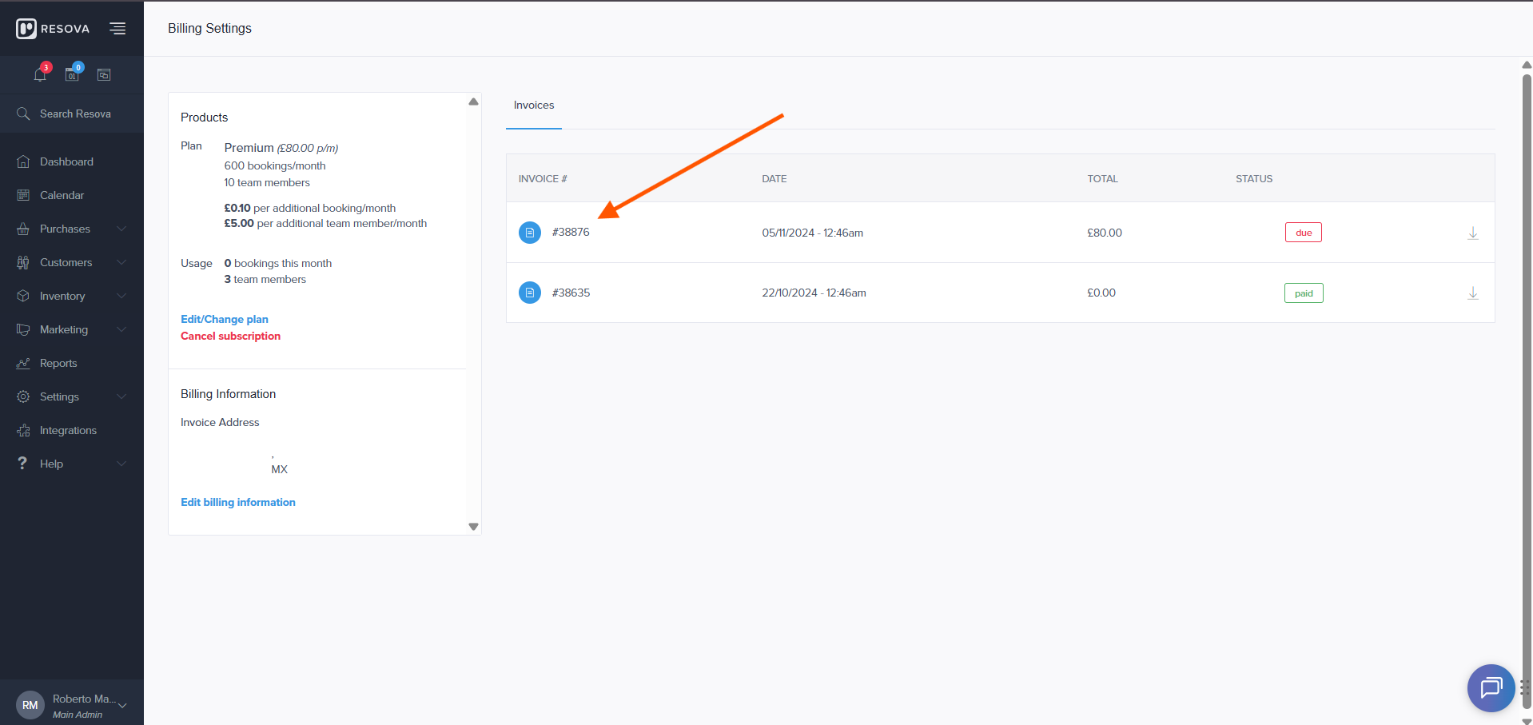Download invoice #38635 with arrow icon

point(1472,293)
